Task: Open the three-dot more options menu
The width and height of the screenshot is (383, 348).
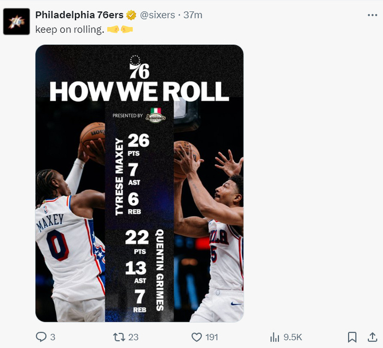Action: pyautogui.click(x=372, y=15)
